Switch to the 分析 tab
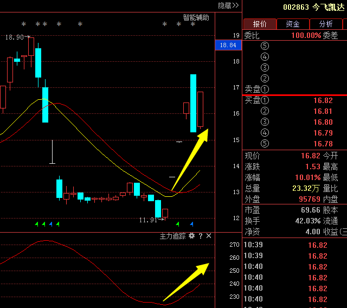Image resolution: width=347 pixels, height=308 pixels. pos(326,24)
